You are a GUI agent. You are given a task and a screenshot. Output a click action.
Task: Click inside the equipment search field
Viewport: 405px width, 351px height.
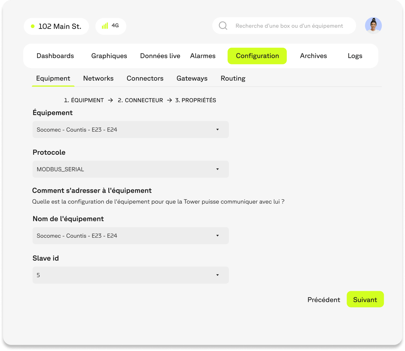tap(289, 26)
